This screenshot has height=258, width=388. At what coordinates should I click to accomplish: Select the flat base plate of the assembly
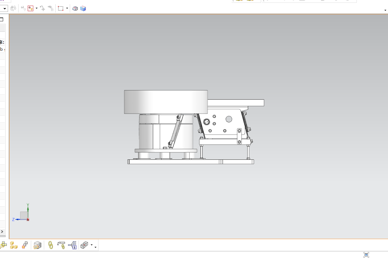[x=191, y=162]
